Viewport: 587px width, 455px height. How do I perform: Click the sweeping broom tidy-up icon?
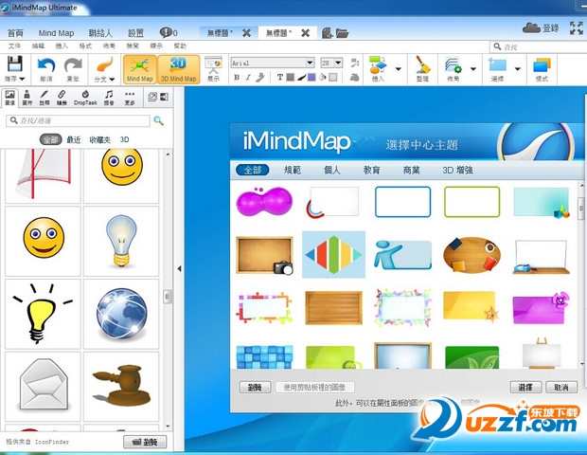point(423,64)
